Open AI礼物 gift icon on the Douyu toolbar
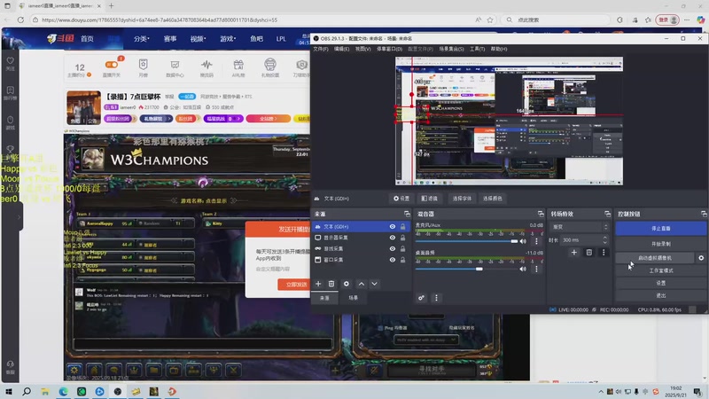This screenshot has width=709, height=399. click(238, 68)
